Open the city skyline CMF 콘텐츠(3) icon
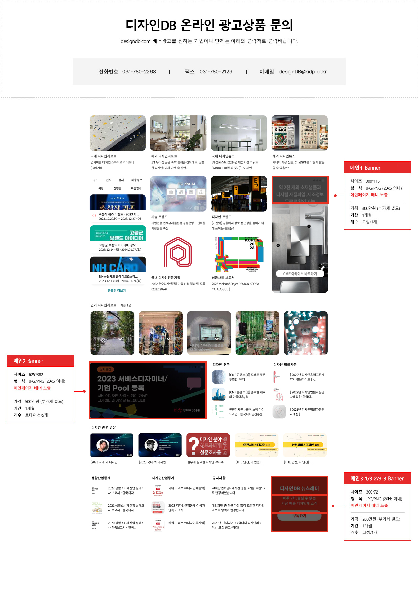The height and width of the screenshot is (592, 418). point(218,394)
